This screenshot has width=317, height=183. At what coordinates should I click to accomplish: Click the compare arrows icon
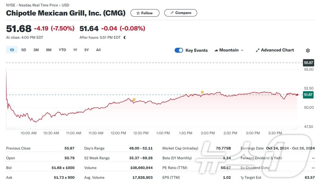coord(172,13)
